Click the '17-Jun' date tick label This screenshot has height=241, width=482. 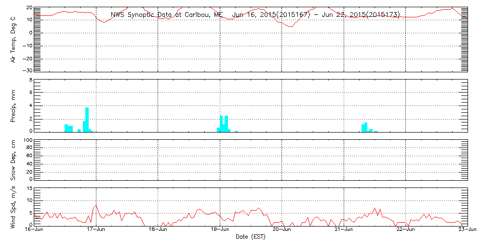pos(96,229)
